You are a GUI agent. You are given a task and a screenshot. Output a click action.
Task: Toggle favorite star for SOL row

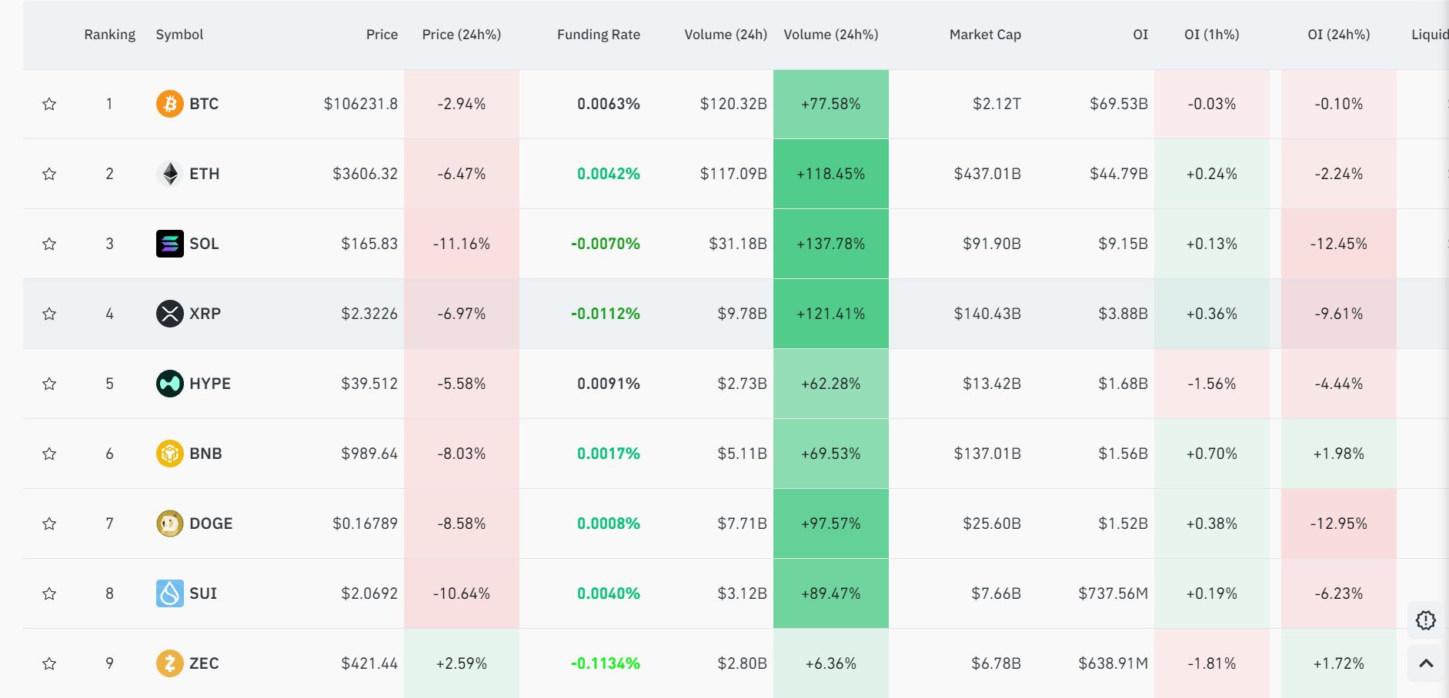(x=49, y=244)
